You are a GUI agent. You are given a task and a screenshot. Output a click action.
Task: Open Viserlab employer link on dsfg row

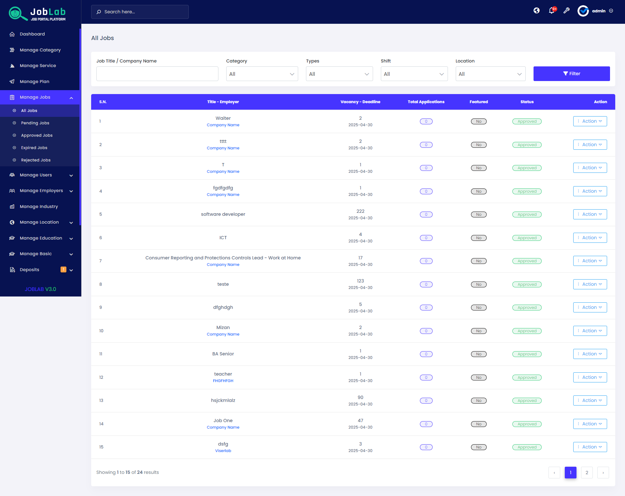[223, 450]
